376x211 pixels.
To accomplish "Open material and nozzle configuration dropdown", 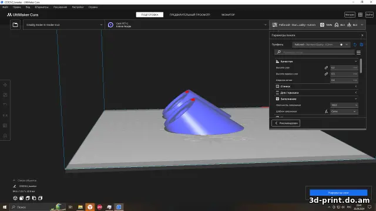I will coord(187,25).
